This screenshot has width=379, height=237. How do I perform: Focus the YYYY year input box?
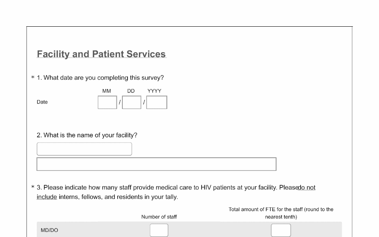[157, 102]
